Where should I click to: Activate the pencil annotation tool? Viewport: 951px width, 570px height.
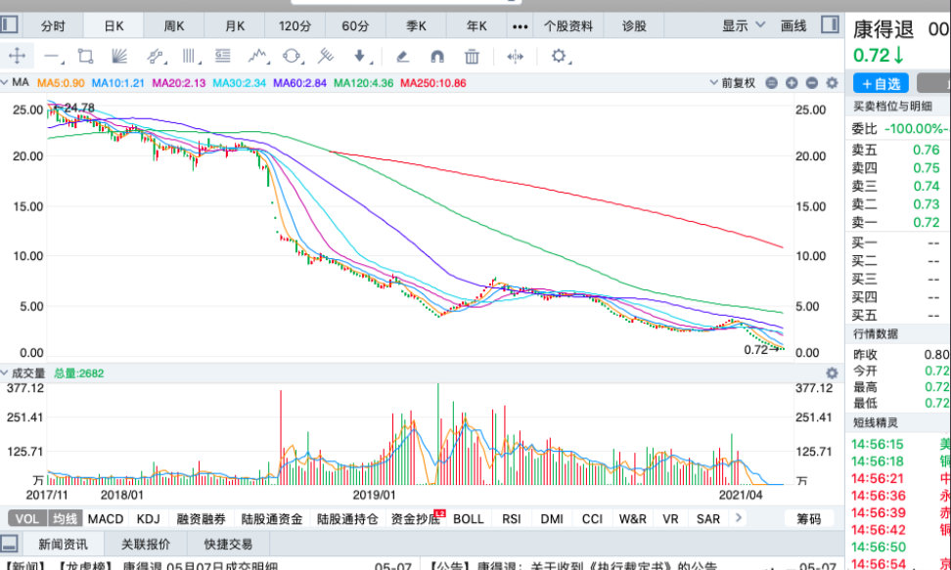pyautogui.click(x=403, y=57)
